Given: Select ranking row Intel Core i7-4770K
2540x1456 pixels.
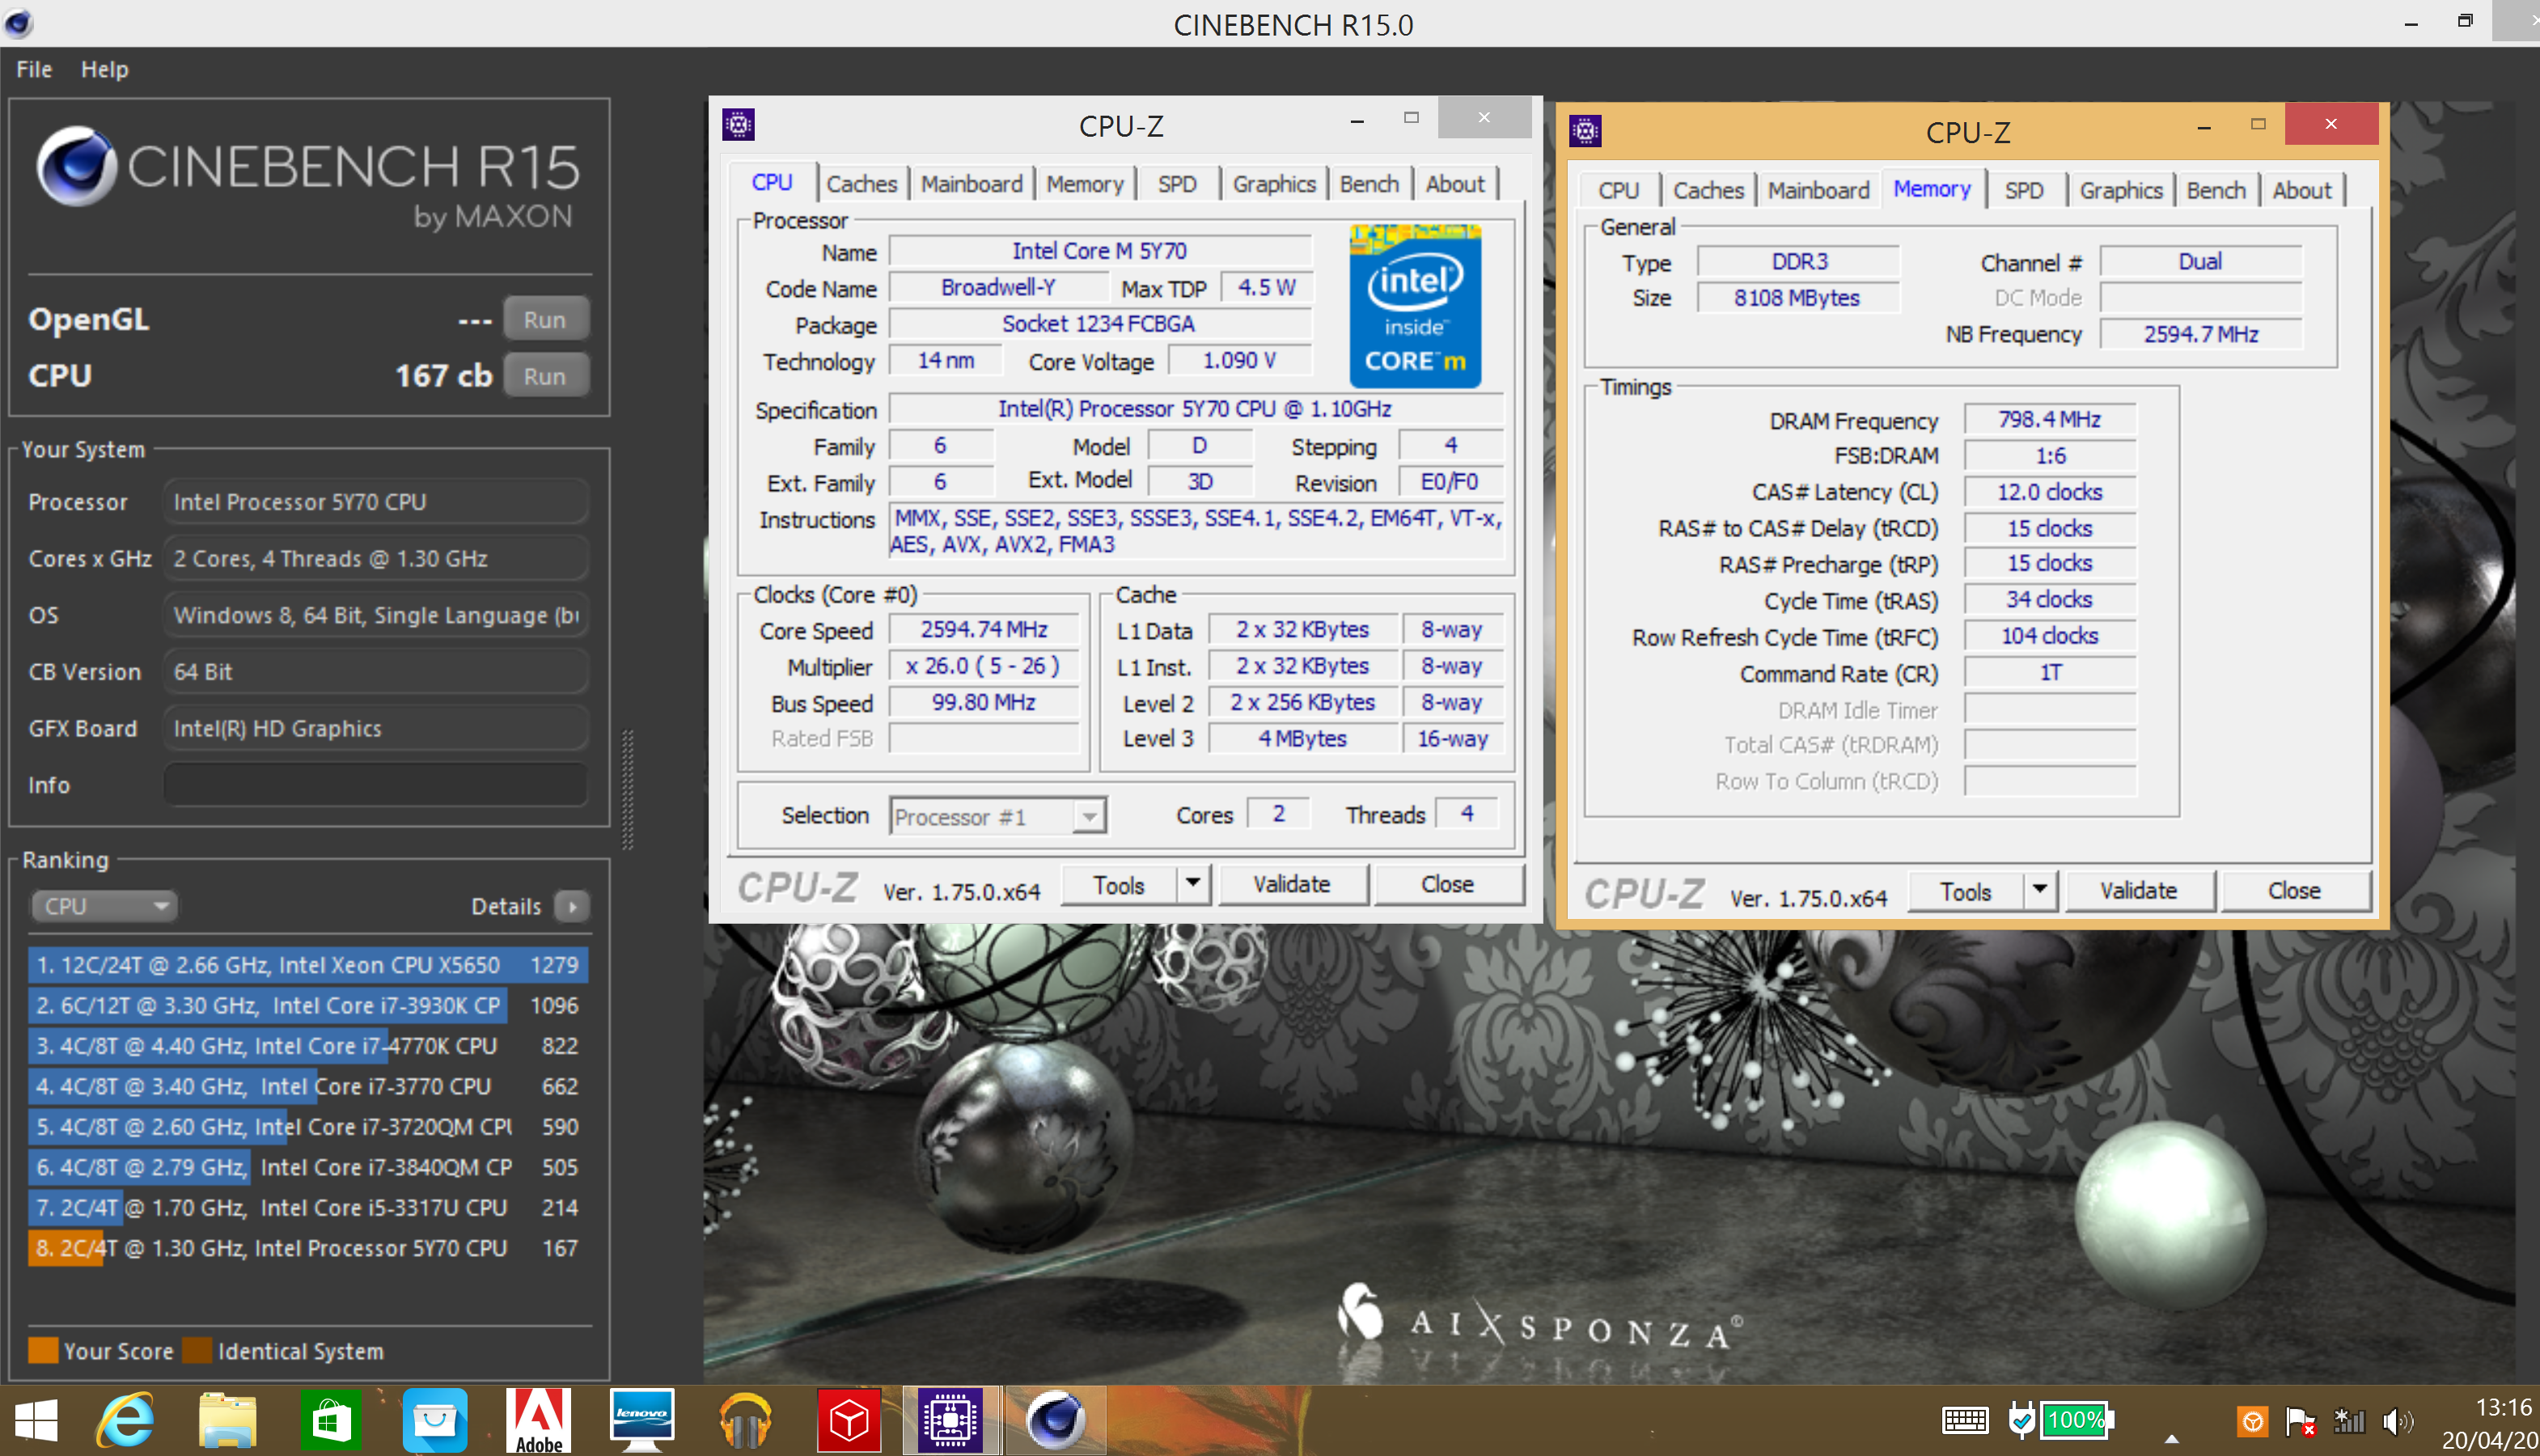Looking at the screenshot, I should pos(307,1045).
